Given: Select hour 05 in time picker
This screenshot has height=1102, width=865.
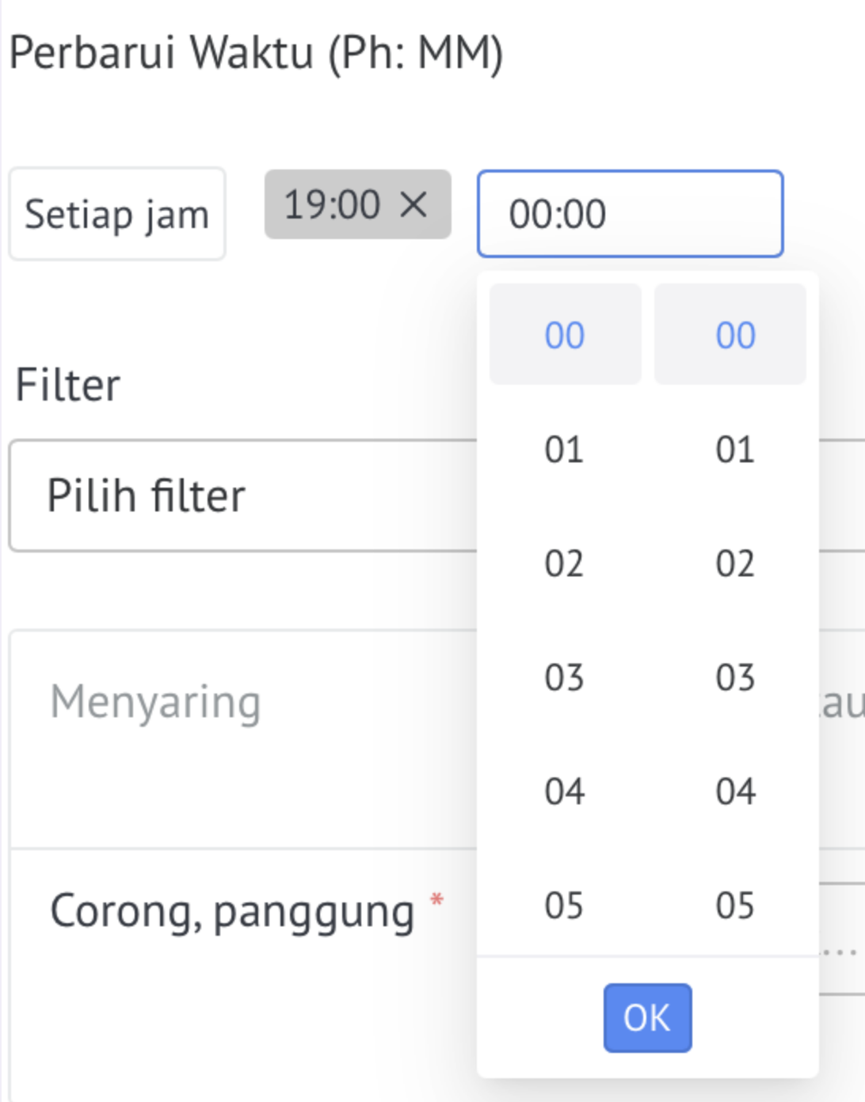Looking at the screenshot, I should (565, 905).
